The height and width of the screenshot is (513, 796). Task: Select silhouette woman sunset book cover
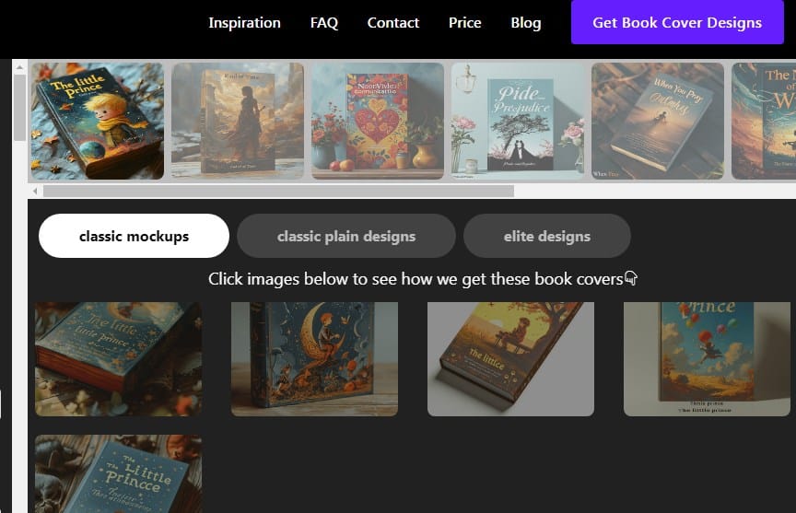[238, 121]
